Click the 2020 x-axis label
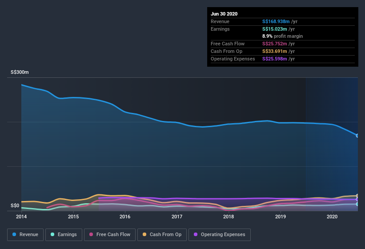Screen dimensions: 365x249 click(332, 217)
